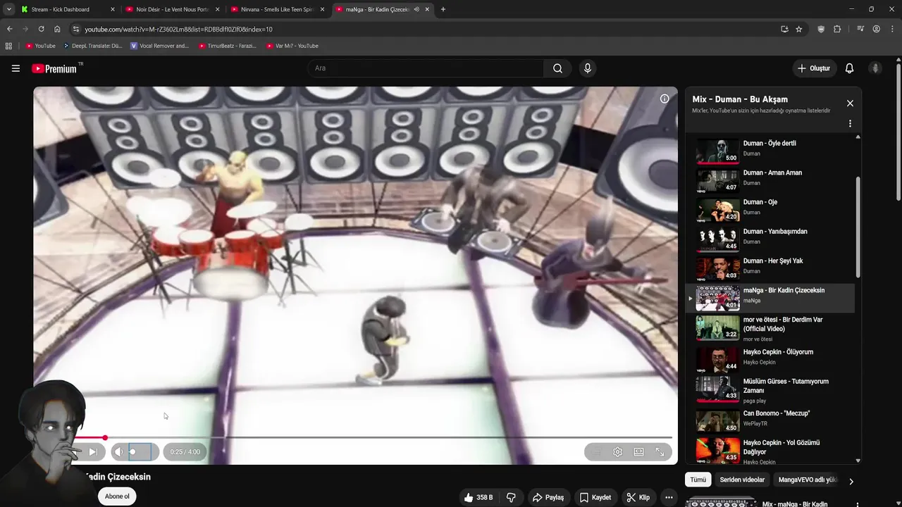View site information in address bar
Screen dimensions: 902x507
[x=75, y=29]
